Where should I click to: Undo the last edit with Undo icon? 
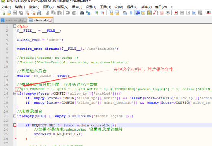coord(68,13)
